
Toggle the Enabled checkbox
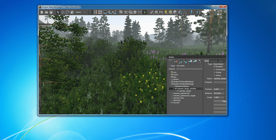point(214,67)
